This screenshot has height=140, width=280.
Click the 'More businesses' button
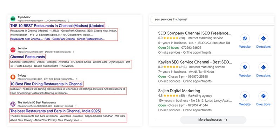(x=213, y=120)
